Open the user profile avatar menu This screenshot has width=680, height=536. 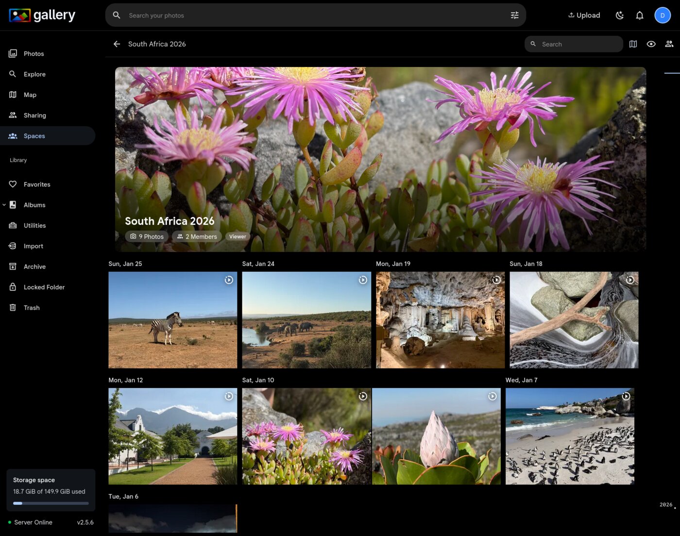coord(662,15)
